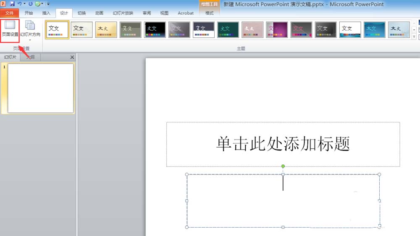Open the Customize Quick Access Toolbar dropdown

48,4
